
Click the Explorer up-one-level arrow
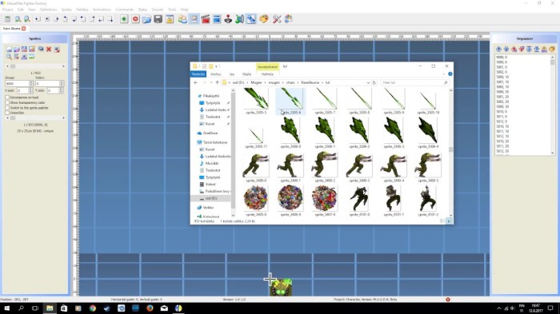217,82
